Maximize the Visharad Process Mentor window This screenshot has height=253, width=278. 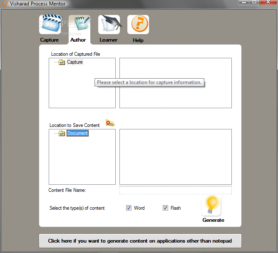point(254,2)
